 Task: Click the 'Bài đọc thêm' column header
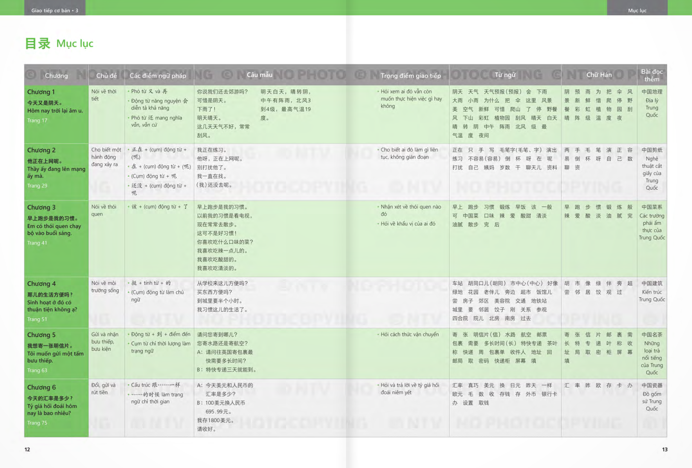click(652, 75)
